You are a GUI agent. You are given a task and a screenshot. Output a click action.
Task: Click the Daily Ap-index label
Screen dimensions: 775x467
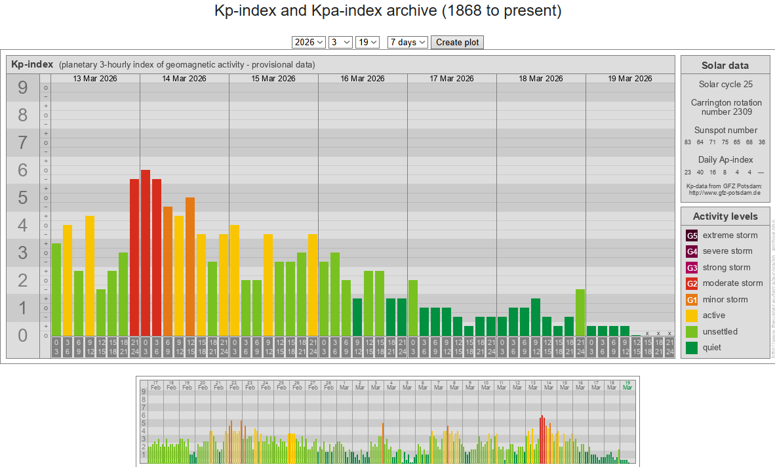(726, 160)
